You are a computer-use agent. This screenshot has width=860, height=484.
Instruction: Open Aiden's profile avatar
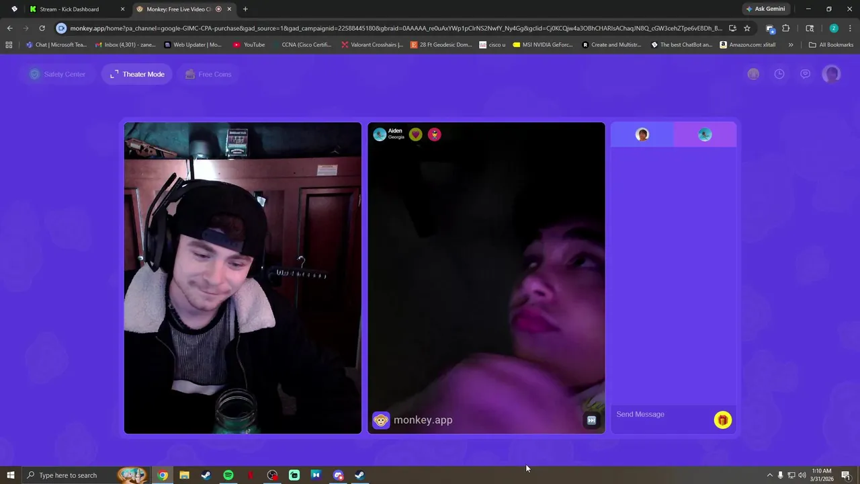point(380,134)
